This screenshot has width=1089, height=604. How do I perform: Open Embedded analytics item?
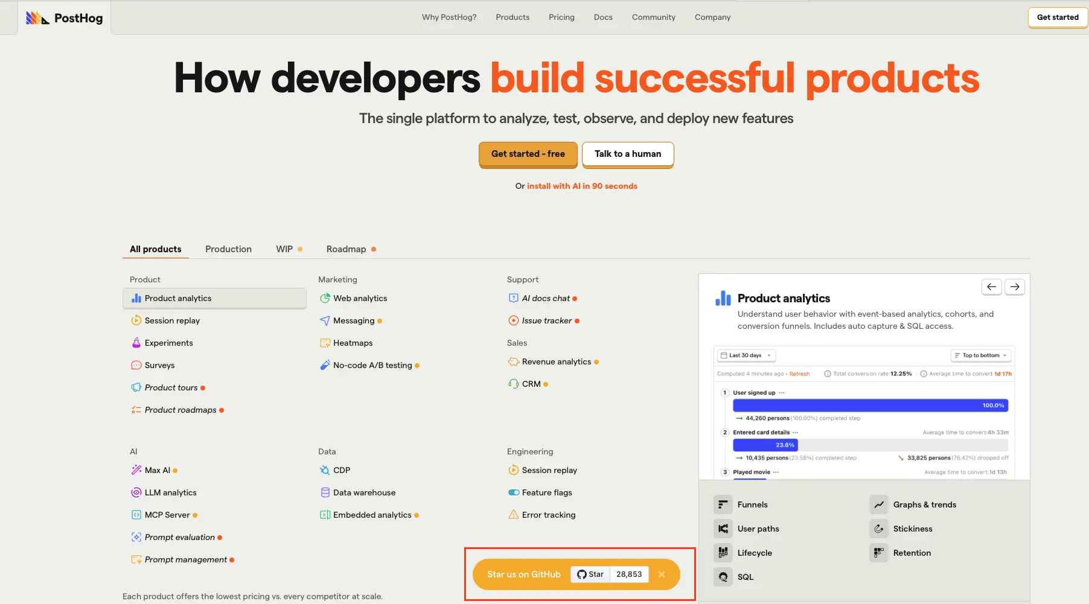tap(369, 515)
